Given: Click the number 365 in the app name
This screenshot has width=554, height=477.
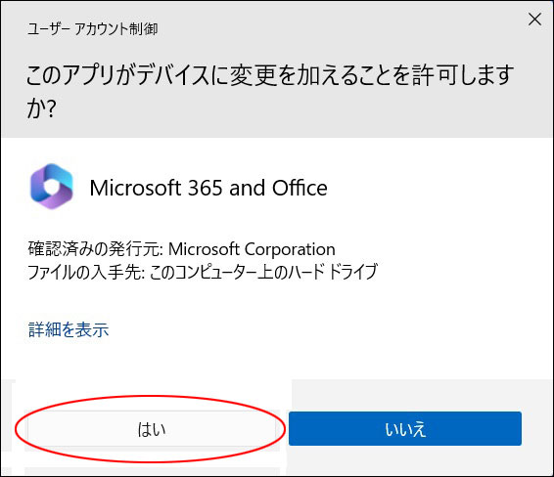Looking at the screenshot, I should pyautogui.click(x=206, y=188).
